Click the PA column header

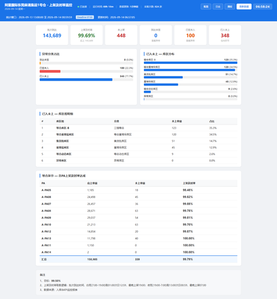pyautogui.click(x=43, y=183)
